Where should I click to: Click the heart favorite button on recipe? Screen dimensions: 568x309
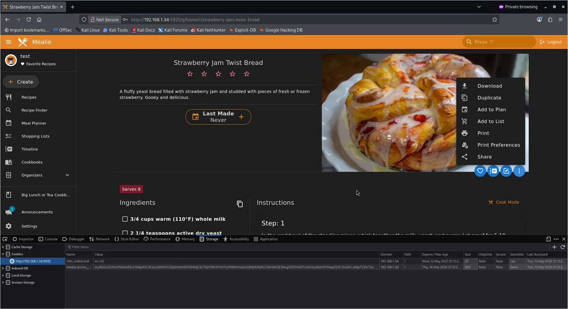(480, 171)
